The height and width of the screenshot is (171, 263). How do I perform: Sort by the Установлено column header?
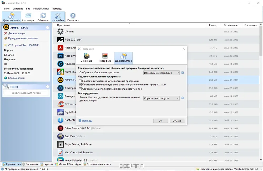(x=231, y=25)
